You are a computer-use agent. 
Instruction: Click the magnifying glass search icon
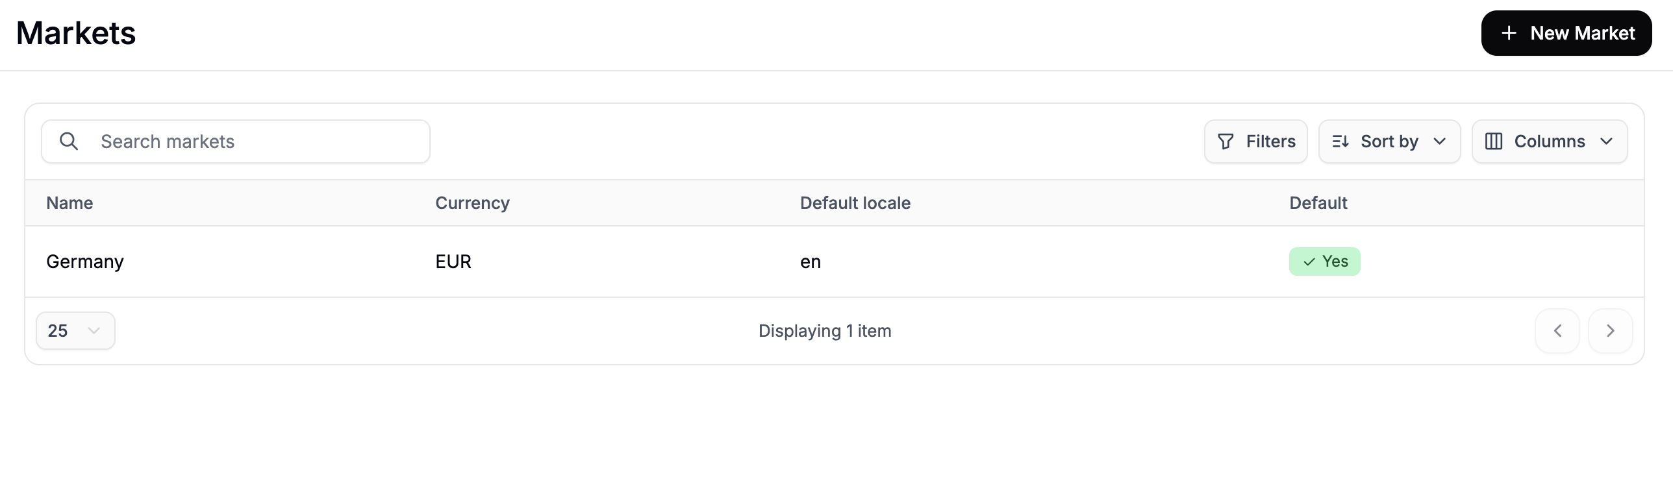point(69,141)
